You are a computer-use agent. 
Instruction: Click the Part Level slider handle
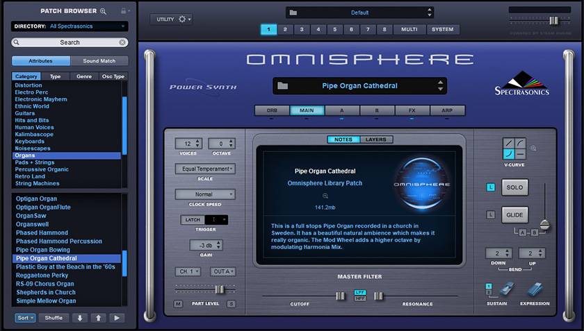[220, 289]
